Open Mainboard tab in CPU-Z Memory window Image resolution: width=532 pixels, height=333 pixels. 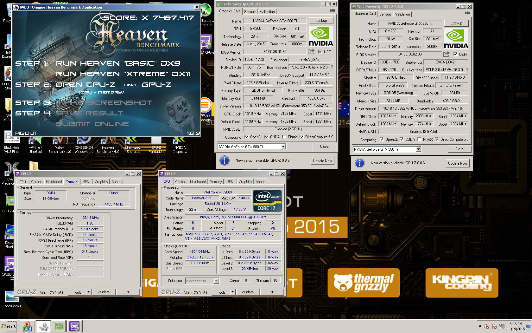click(54, 182)
